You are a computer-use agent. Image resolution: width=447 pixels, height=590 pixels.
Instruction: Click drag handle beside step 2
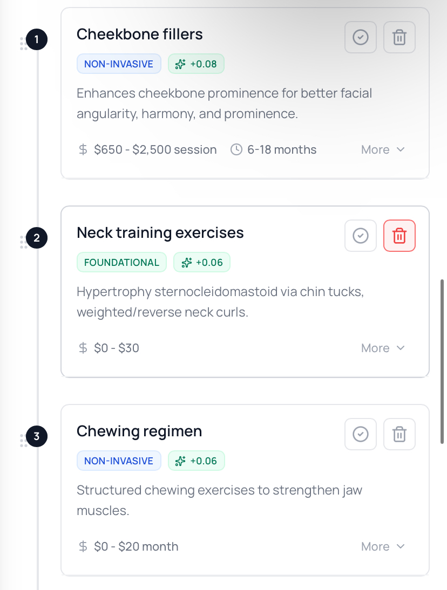click(23, 242)
